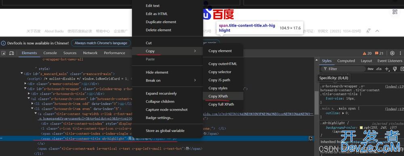Collapse the div id s_mancard_main node
The height and width of the screenshot is (156, 404).
pos(22,74)
